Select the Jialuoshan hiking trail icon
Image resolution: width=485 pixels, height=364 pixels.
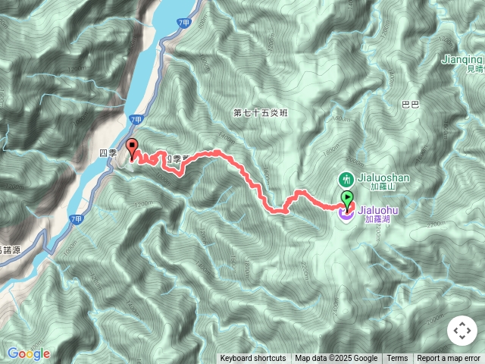coord(346,180)
